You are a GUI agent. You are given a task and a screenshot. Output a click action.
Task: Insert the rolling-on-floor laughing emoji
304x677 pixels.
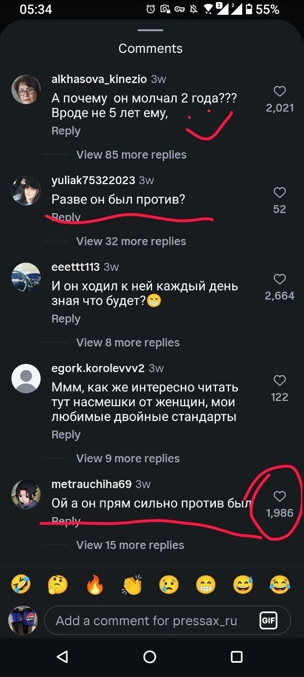point(21,584)
